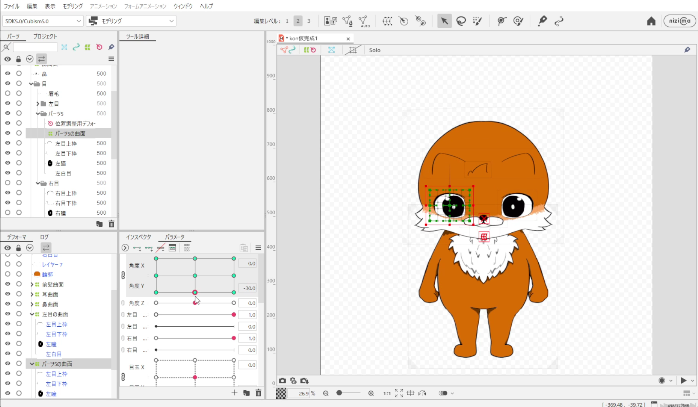Click the home icon in toolbar
Screen dimensions: 698x407
pos(651,21)
